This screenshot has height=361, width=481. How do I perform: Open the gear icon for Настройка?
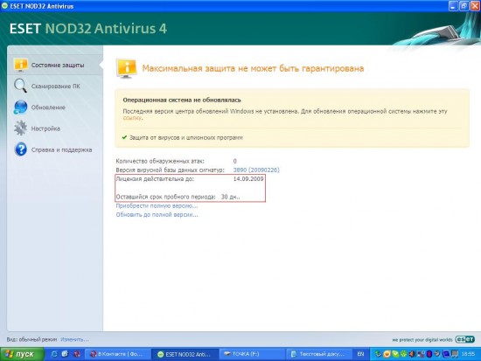(21, 128)
